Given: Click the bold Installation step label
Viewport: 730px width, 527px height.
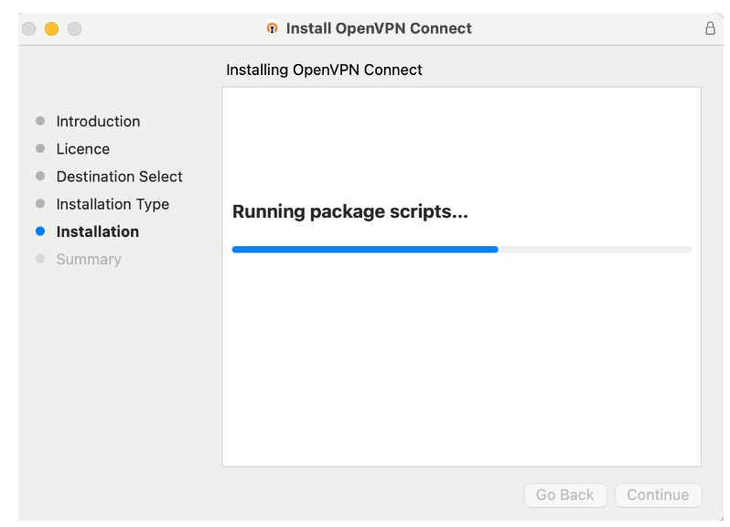Looking at the screenshot, I should coord(97,231).
